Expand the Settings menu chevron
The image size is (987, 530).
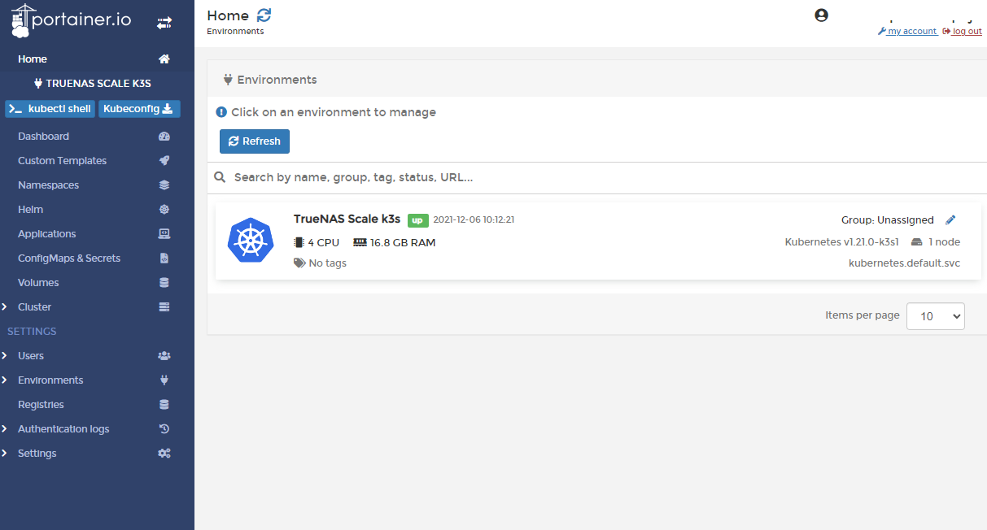tap(5, 454)
